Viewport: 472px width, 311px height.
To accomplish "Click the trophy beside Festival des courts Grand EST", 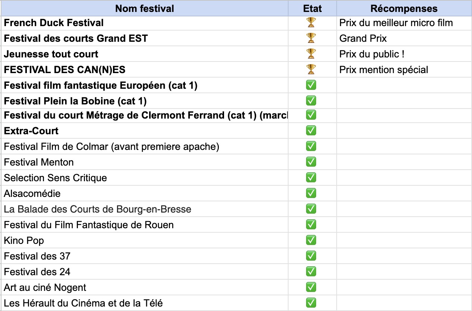I will click(x=311, y=38).
